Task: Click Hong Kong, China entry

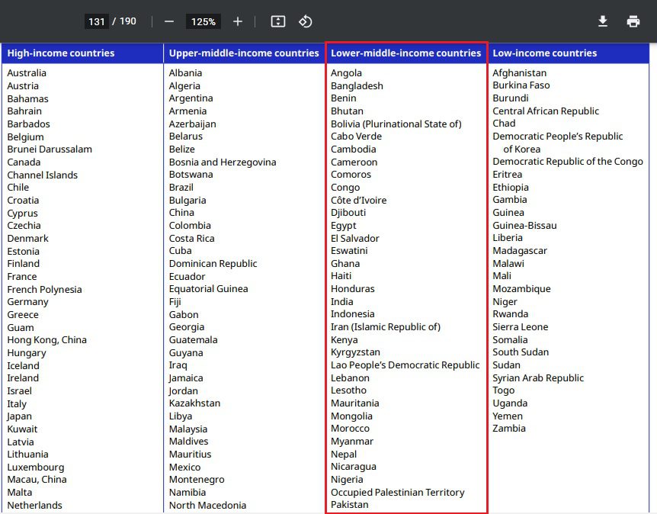Action: click(x=47, y=340)
